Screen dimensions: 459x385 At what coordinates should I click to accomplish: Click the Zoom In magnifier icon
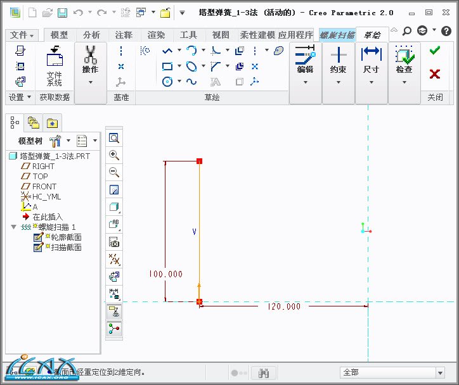[x=114, y=155]
